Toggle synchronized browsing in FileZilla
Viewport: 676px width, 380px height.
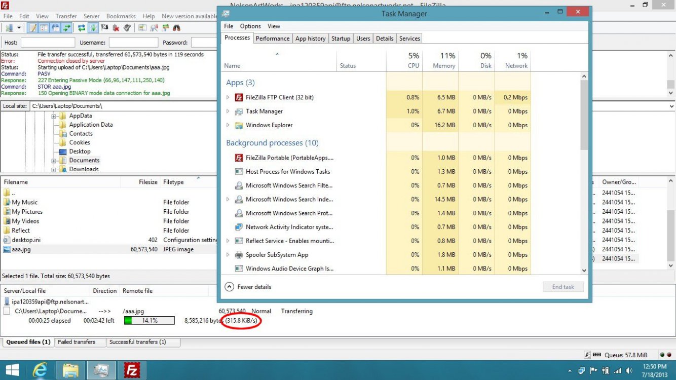pos(165,28)
